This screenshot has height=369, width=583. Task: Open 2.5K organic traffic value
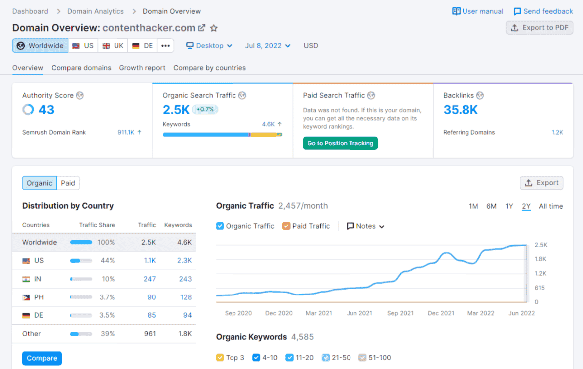click(176, 110)
